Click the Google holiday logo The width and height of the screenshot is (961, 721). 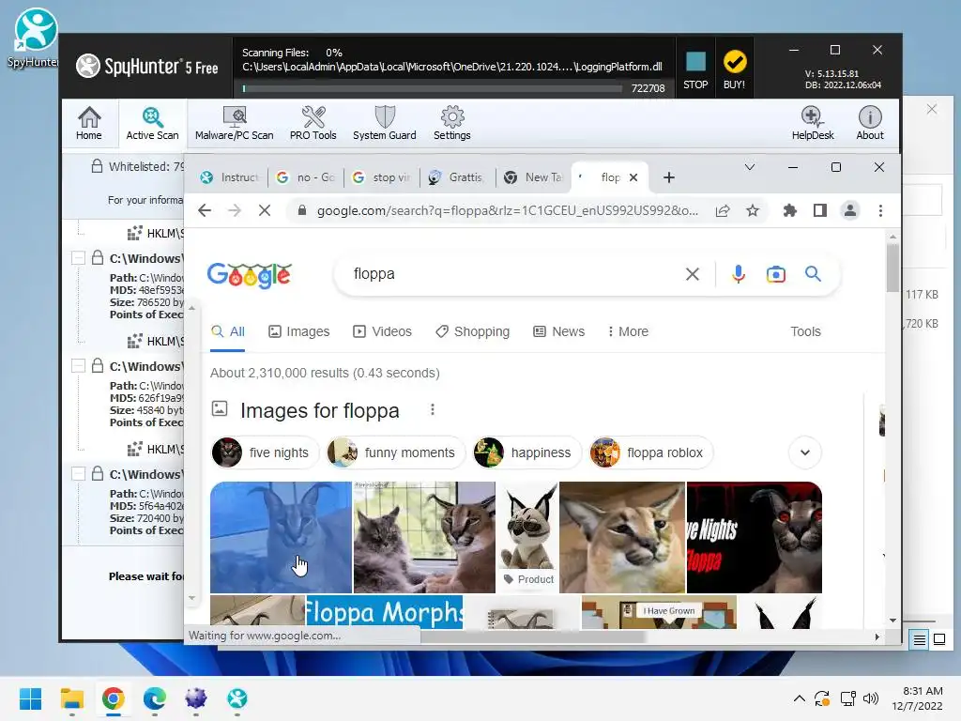pos(250,275)
